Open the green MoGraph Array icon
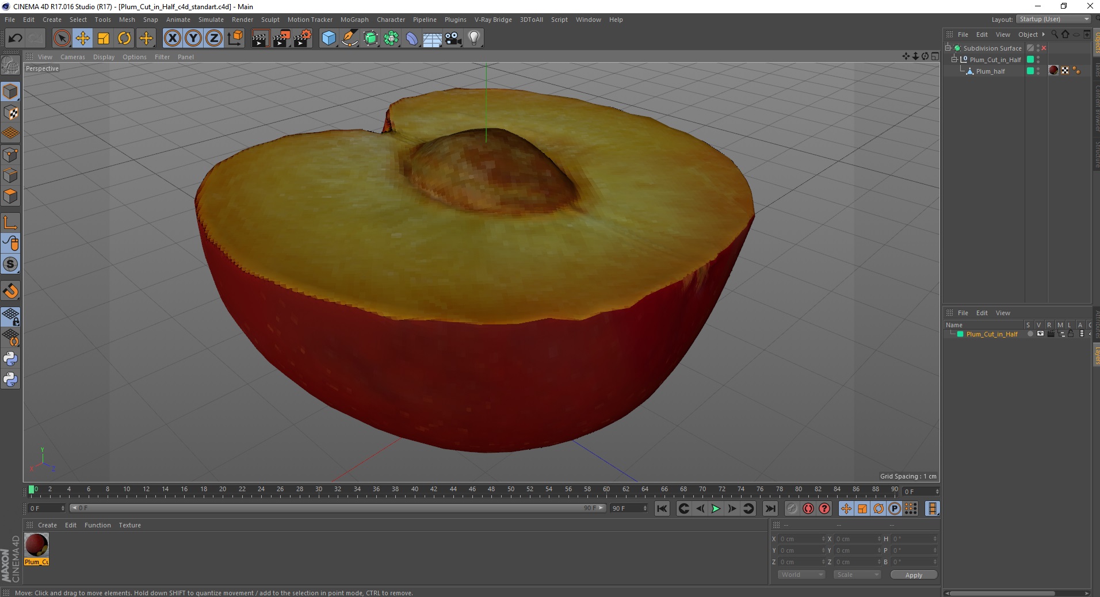This screenshot has height=597, width=1100. 391,39
